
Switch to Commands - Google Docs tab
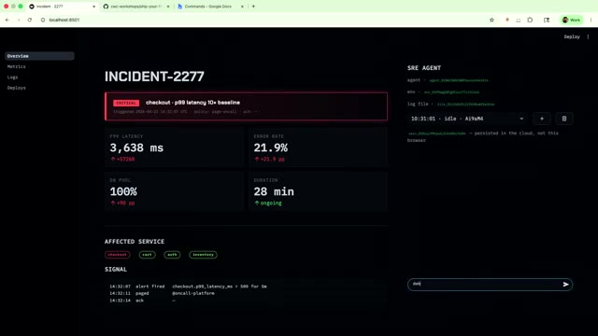[x=209, y=7]
